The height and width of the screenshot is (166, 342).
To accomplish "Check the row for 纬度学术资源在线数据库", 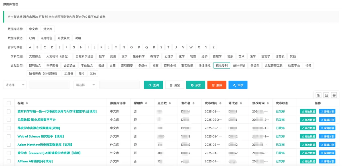I will (x=9, y=128).
